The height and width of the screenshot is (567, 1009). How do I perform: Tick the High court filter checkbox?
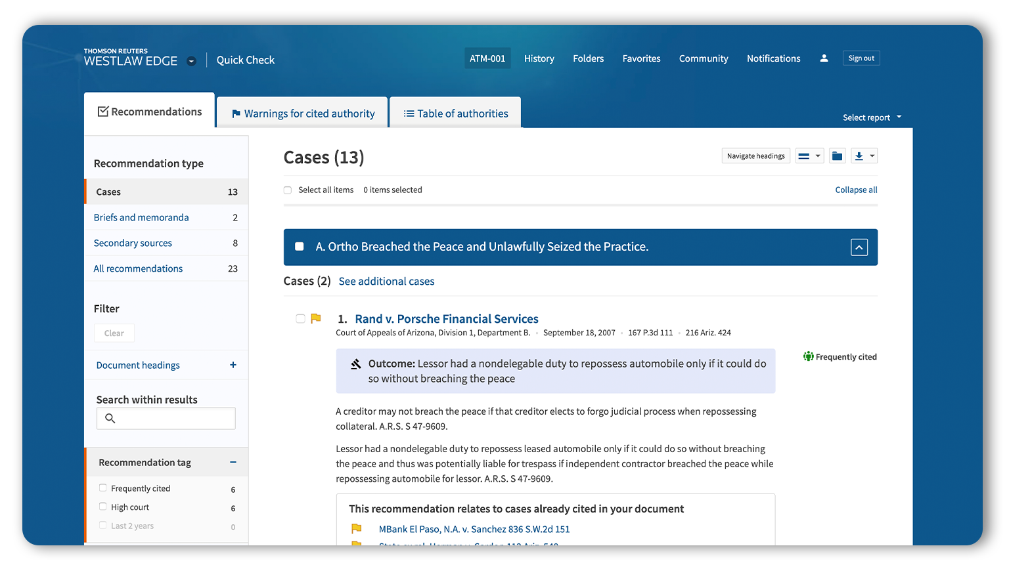click(x=103, y=507)
